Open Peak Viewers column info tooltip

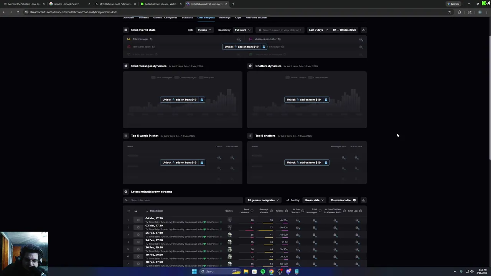tap(252, 211)
